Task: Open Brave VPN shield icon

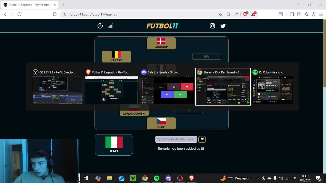Action: (314, 14)
